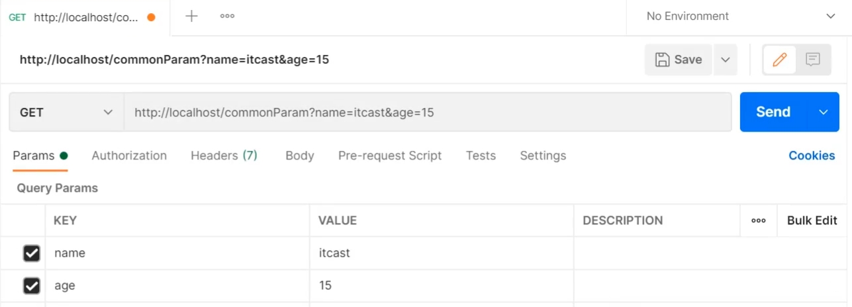Screen dimensions: 852x307
Task: Switch to the Body tab
Action: tap(299, 155)
